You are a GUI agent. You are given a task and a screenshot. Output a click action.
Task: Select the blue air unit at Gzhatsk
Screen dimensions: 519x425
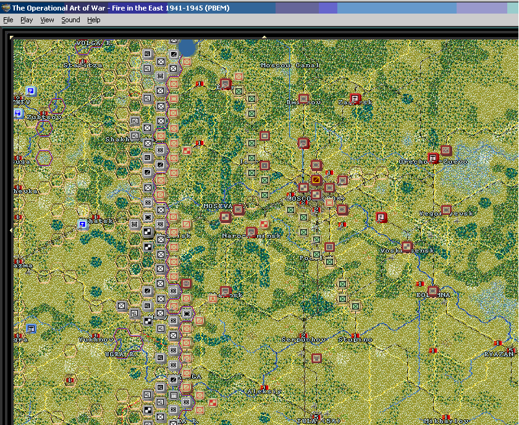(82, 225)
